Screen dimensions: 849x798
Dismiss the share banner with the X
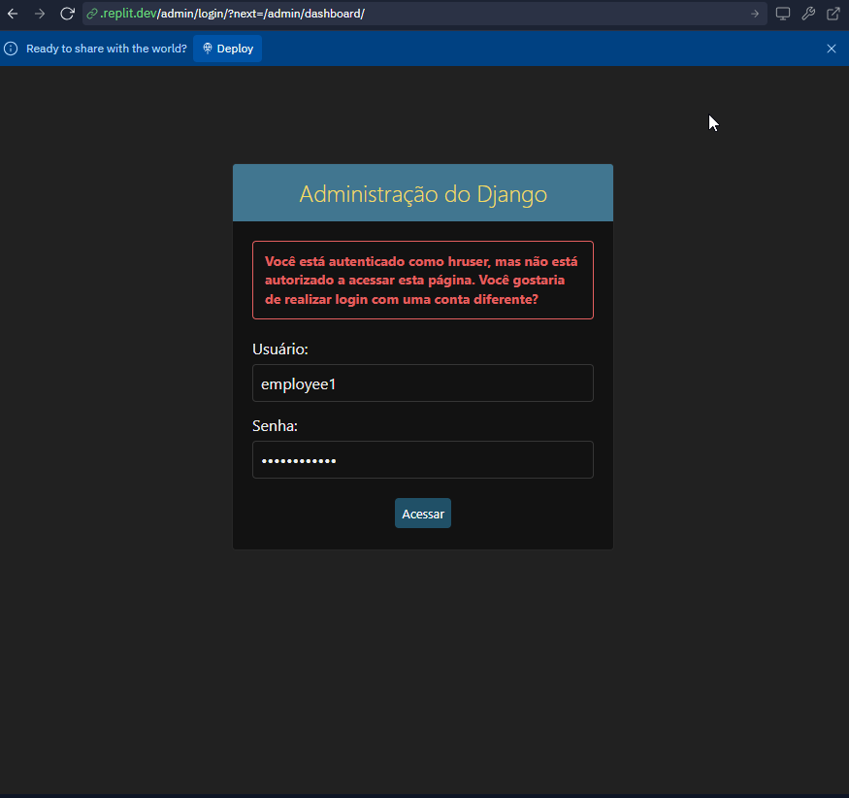[832, 49]
